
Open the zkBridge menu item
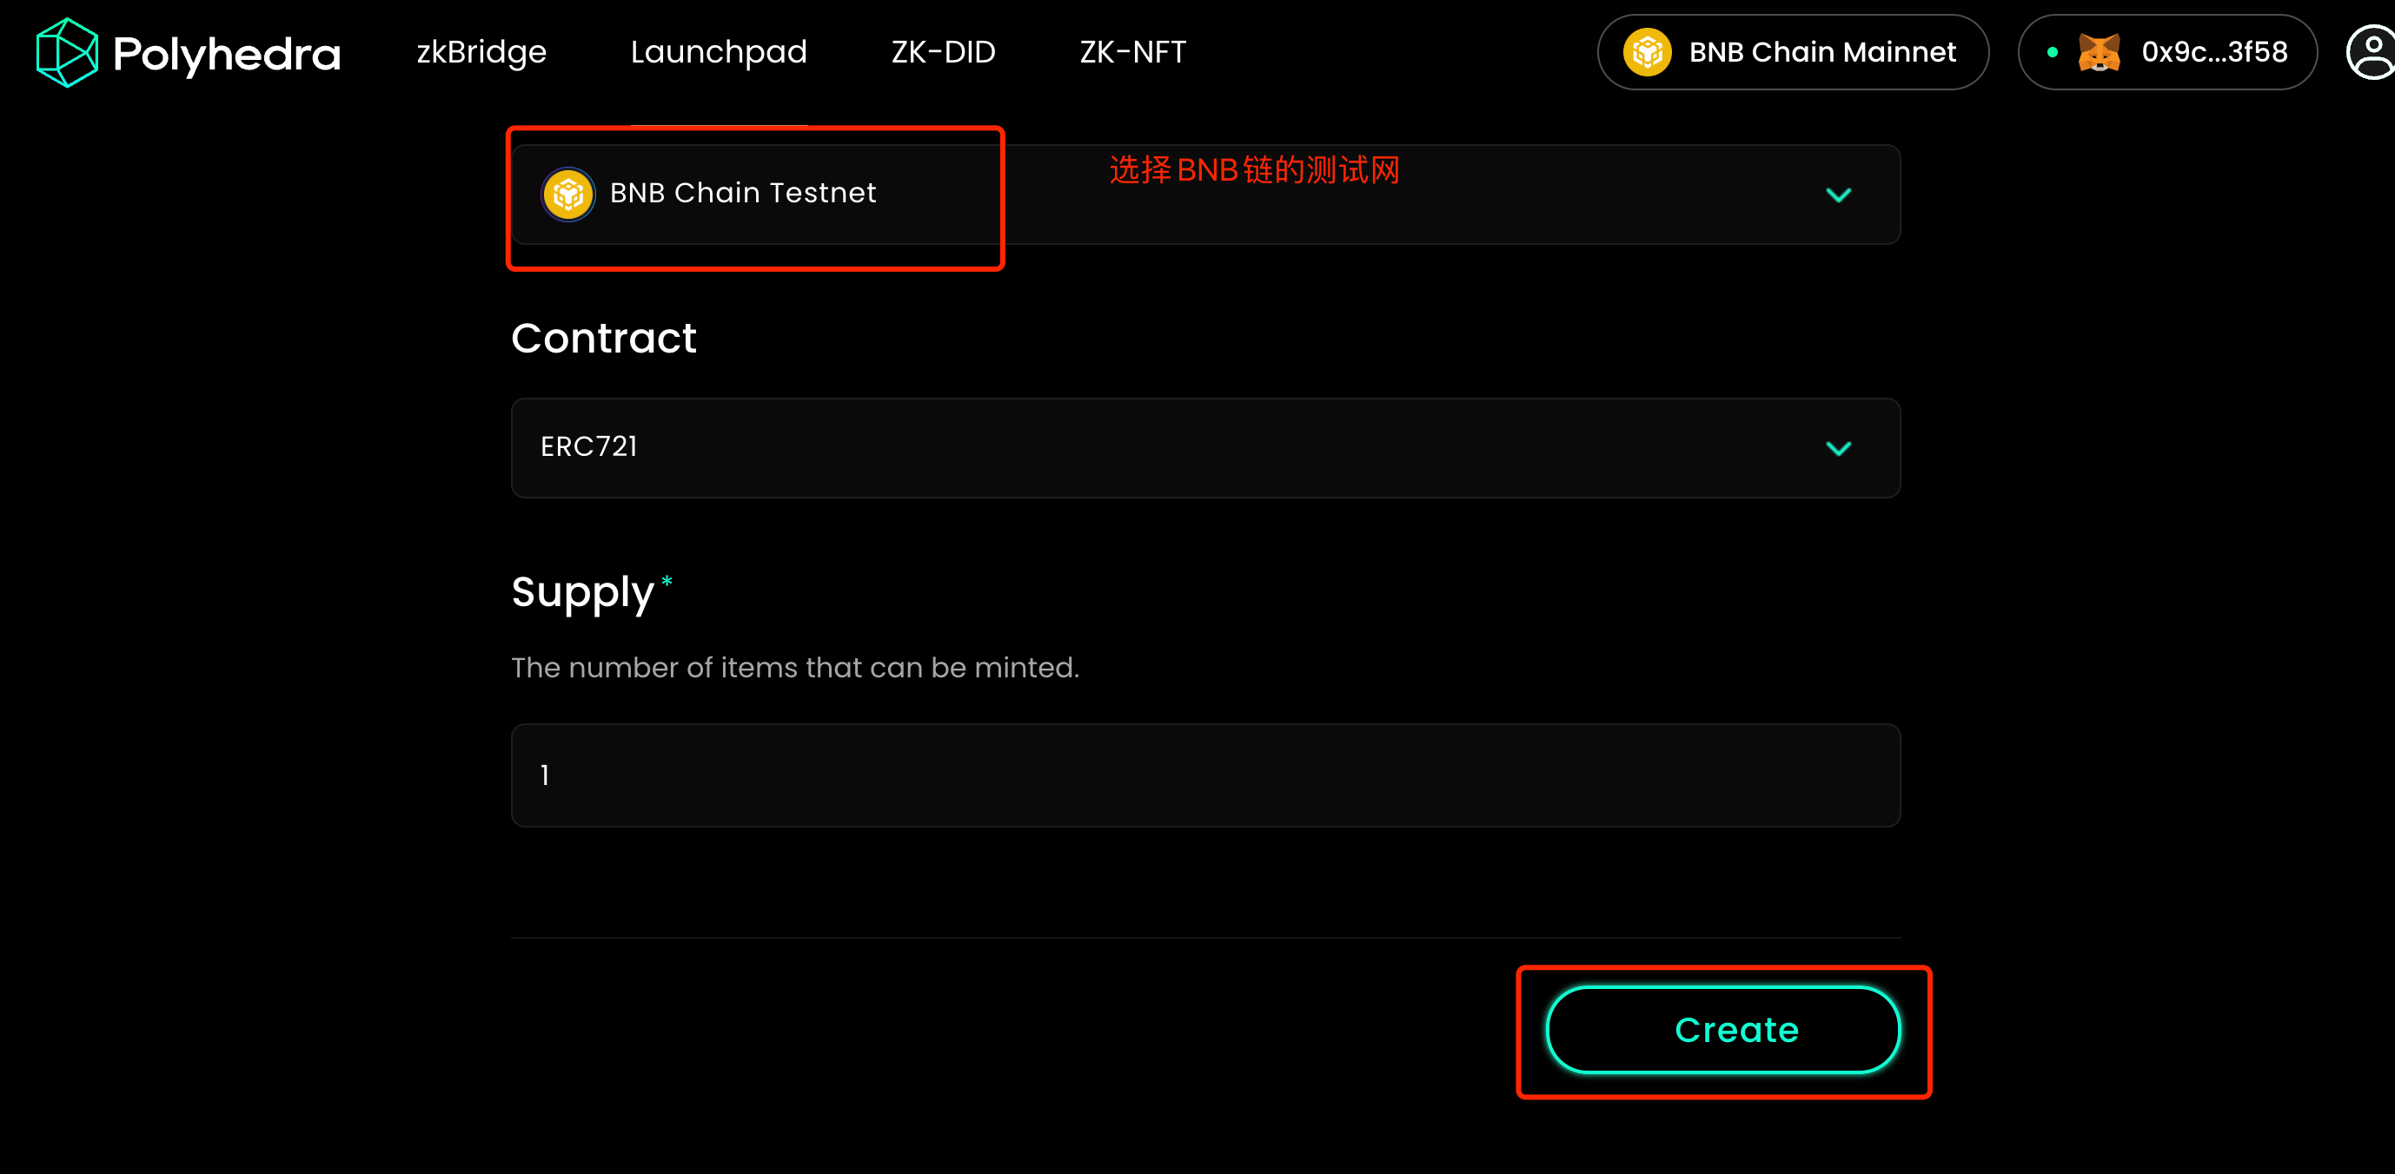coord(481,52)
